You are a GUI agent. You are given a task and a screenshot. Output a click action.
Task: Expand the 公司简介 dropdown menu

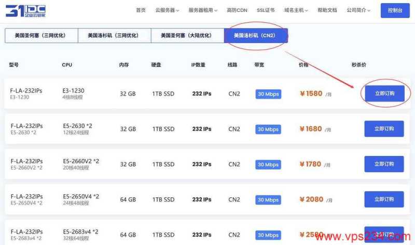(x=359, y=10)
